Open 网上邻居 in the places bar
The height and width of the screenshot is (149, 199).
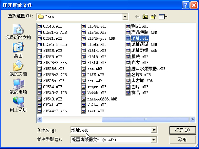pyautogui.click(x=18, y=105)
